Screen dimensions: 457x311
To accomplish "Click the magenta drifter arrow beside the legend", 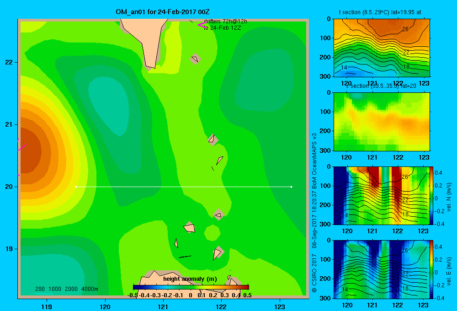I will 202,25.
